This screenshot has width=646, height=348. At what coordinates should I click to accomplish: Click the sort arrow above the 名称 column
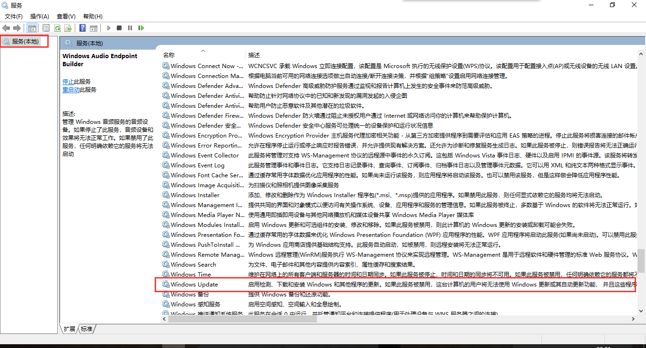point(203,50)
